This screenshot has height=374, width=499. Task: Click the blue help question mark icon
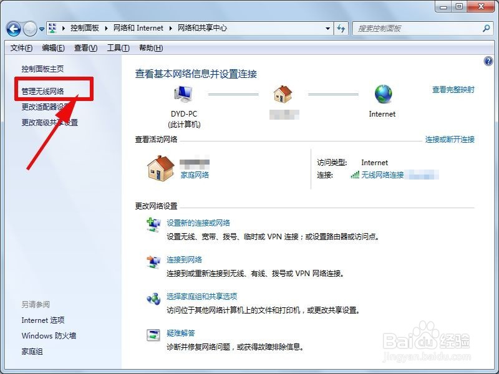(488, 61)
